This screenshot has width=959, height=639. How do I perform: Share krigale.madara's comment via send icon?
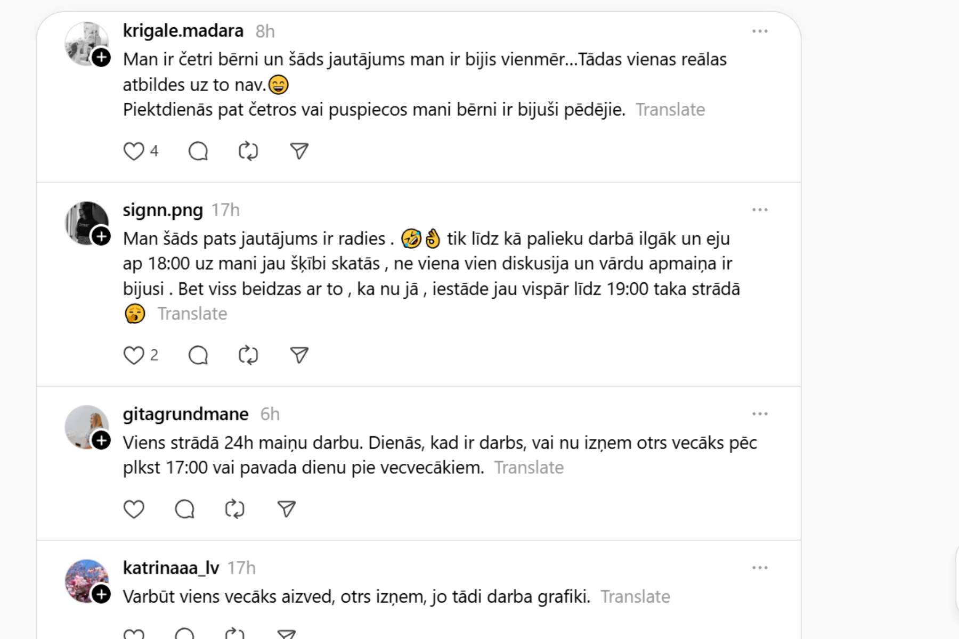click(x=299, y=151)
